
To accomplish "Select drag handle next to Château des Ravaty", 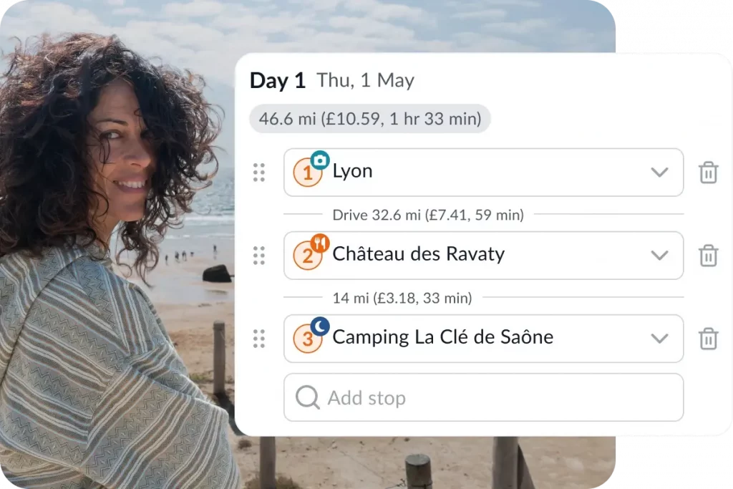I will pyautogui.click(x=259, y=256).
